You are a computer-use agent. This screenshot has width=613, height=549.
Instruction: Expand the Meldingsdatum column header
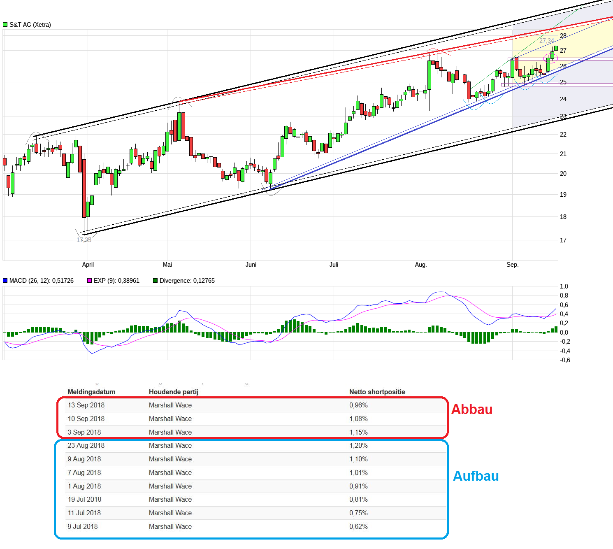click(x=92, y=392)
